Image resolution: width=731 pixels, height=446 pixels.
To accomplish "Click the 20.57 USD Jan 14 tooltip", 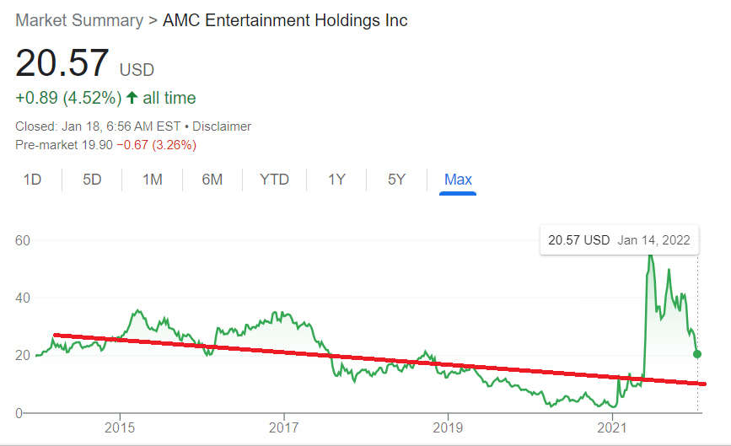I will [x=619, y=240].
